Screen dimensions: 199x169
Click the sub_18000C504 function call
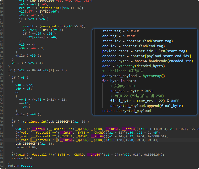(40, 1)
